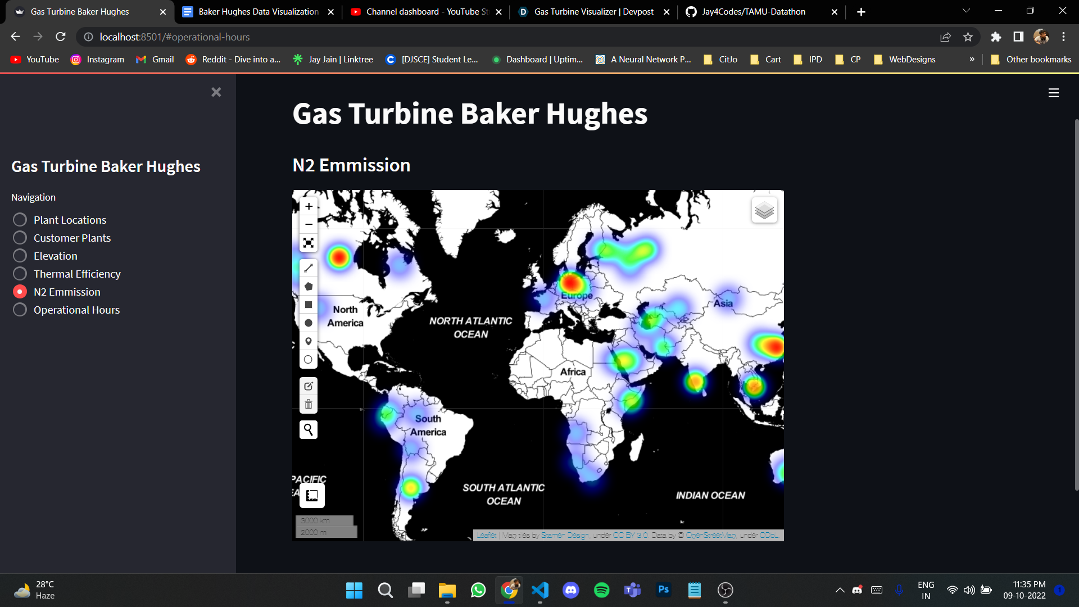This screenshot has height=607, width=1079.
Task: Open the map search tool
Action: (309, 430)
